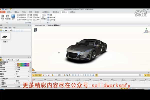This screenshot has width=150, height=100.
Task: Open the ipod shuffle.smg document tab
Action: pyautogui.click(x=40, y=25)
